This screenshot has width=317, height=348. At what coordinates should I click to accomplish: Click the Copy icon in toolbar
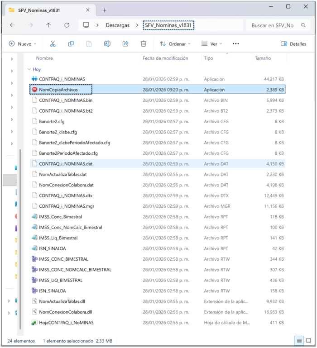71,44
